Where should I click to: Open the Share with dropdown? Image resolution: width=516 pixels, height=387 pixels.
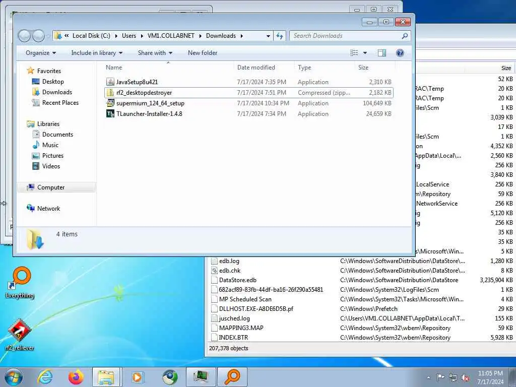[x=155, y=53]
